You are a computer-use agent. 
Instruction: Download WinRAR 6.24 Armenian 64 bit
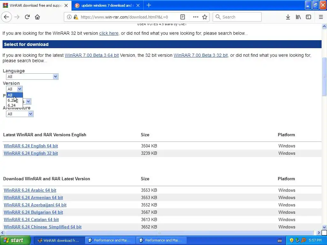[x=33, y=197]
